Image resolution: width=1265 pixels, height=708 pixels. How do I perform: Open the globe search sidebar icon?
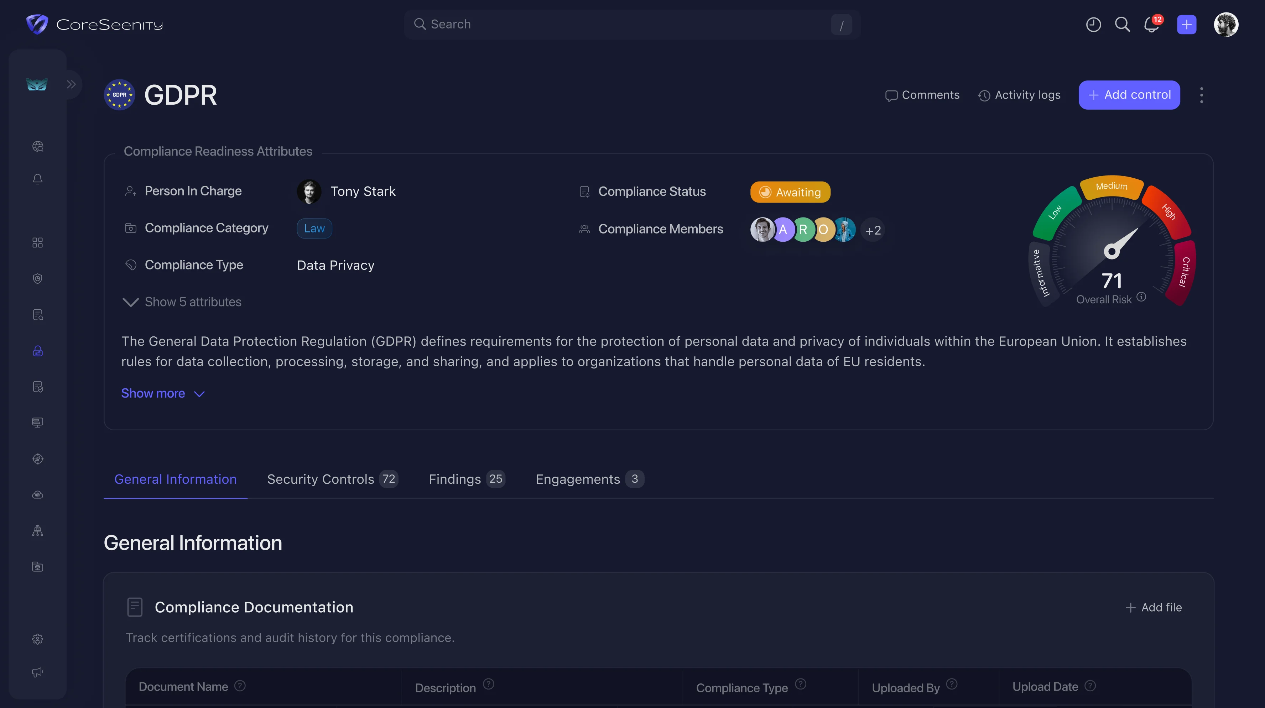coord(38,146)
